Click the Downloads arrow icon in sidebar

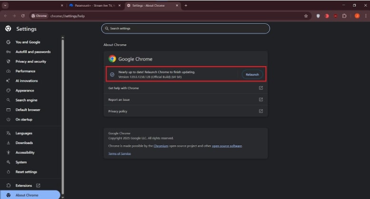(x=8, y=142)
